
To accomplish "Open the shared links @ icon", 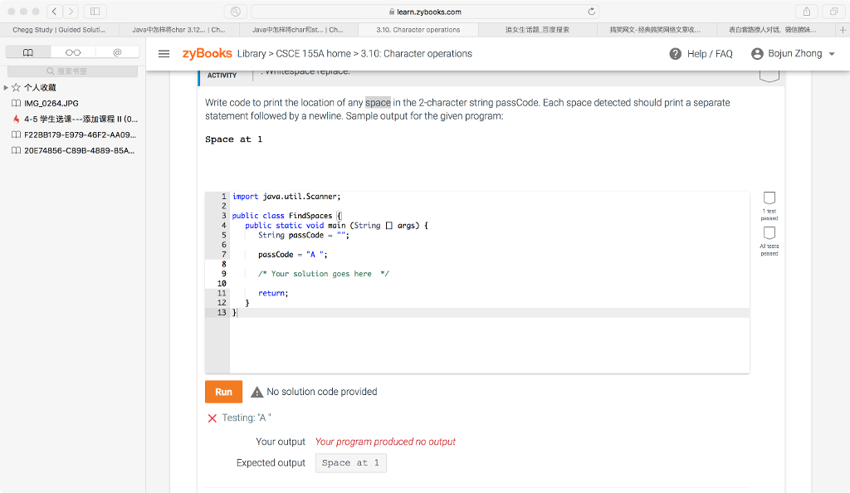I will point(119,52).
